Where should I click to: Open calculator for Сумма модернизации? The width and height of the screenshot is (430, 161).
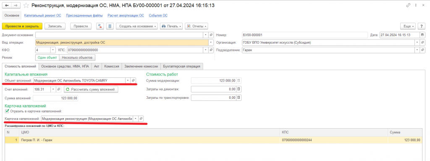[239, 81]
